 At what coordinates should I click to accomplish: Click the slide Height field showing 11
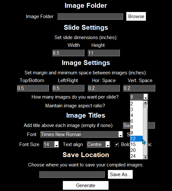(104, 53)
